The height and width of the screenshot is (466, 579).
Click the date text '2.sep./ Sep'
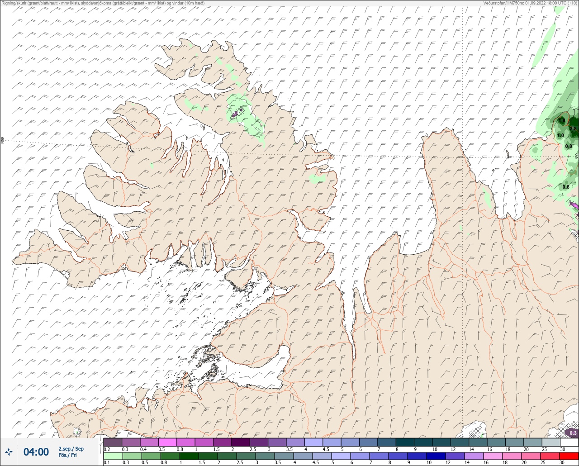[x=71, y=449]
